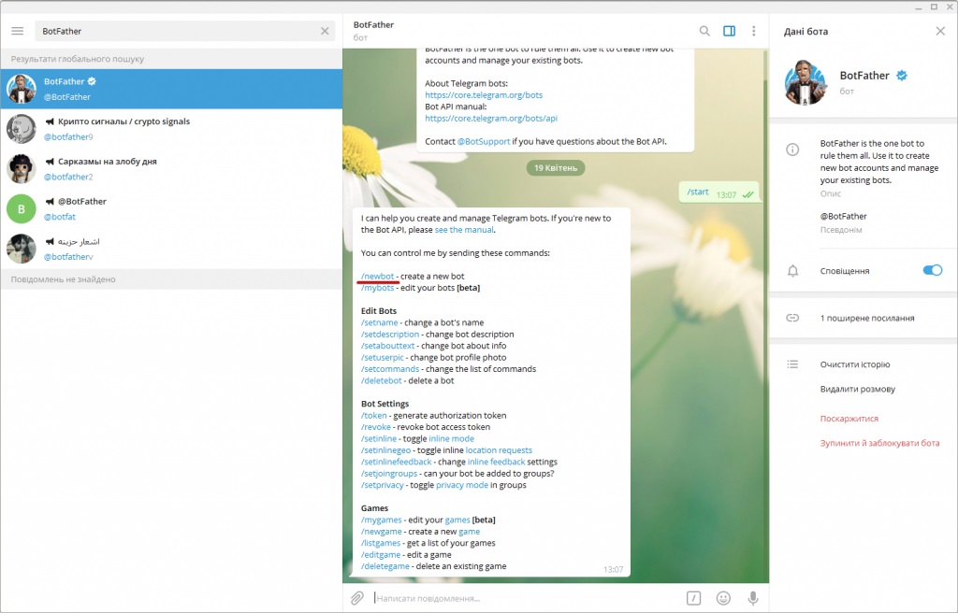Click the info circle icon
This screenshot has height=613, width=958.
point(792,150)
